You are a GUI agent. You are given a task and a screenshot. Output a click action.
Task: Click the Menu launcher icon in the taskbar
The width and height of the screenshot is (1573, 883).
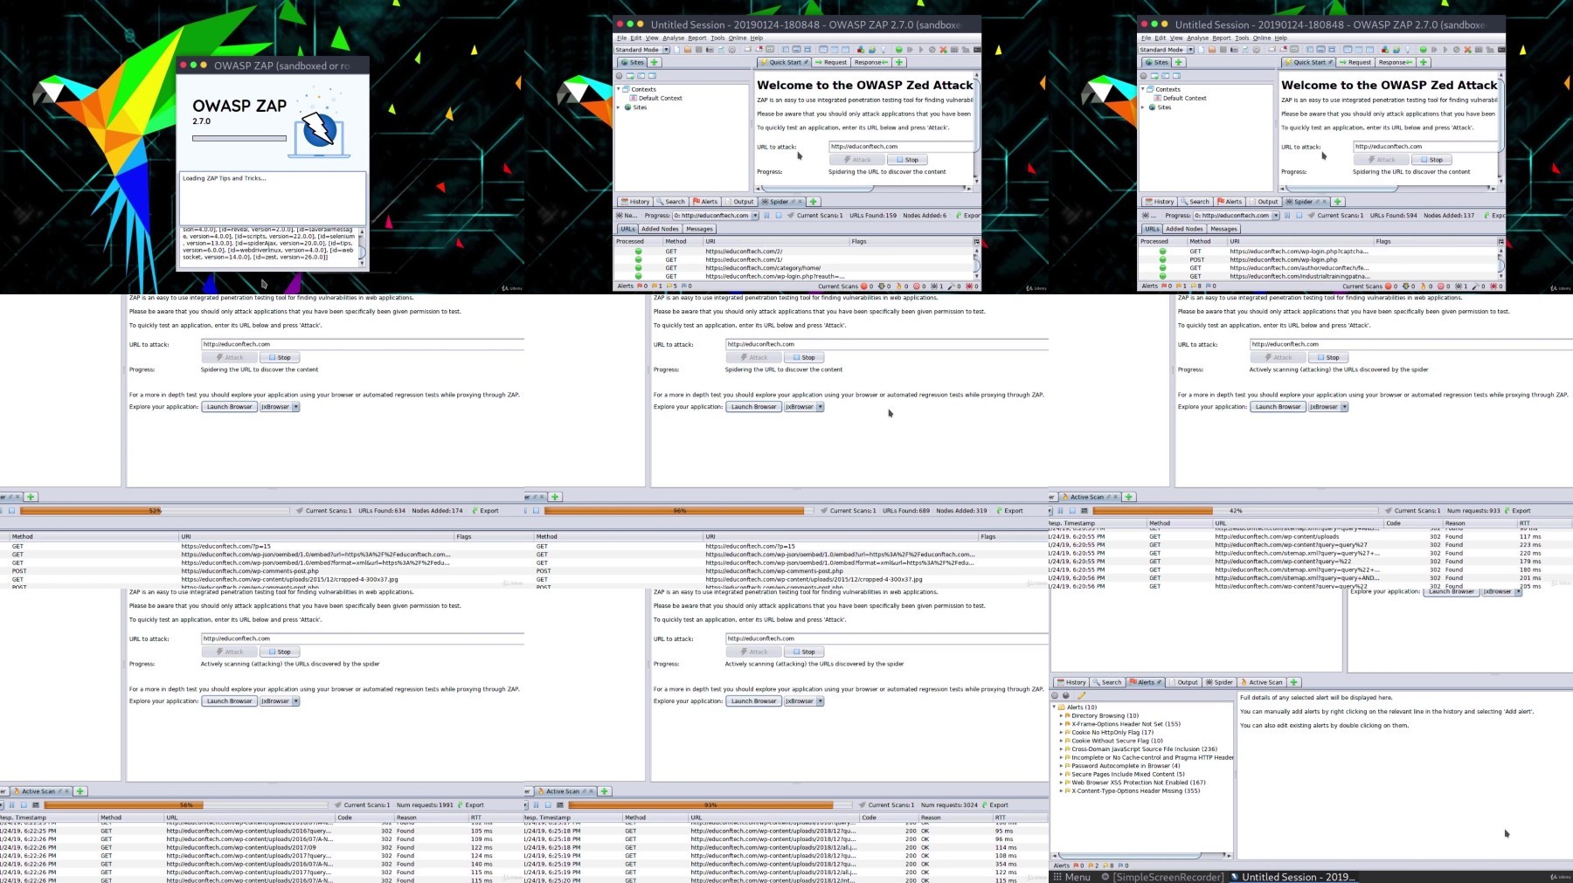(1057, 877)
